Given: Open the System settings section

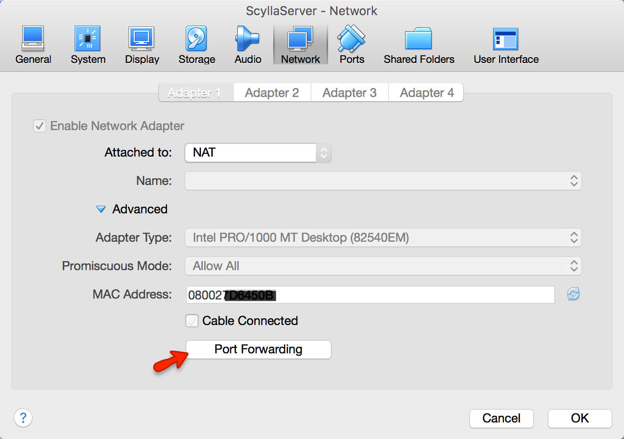Looking at the screenshot, I should click(x=88, y=45).
